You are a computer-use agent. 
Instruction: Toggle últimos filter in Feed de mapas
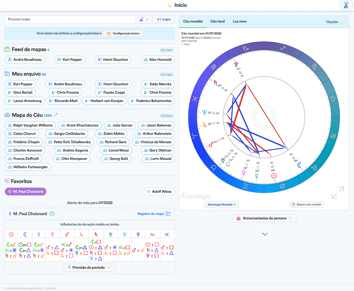[x=166, y=50]
